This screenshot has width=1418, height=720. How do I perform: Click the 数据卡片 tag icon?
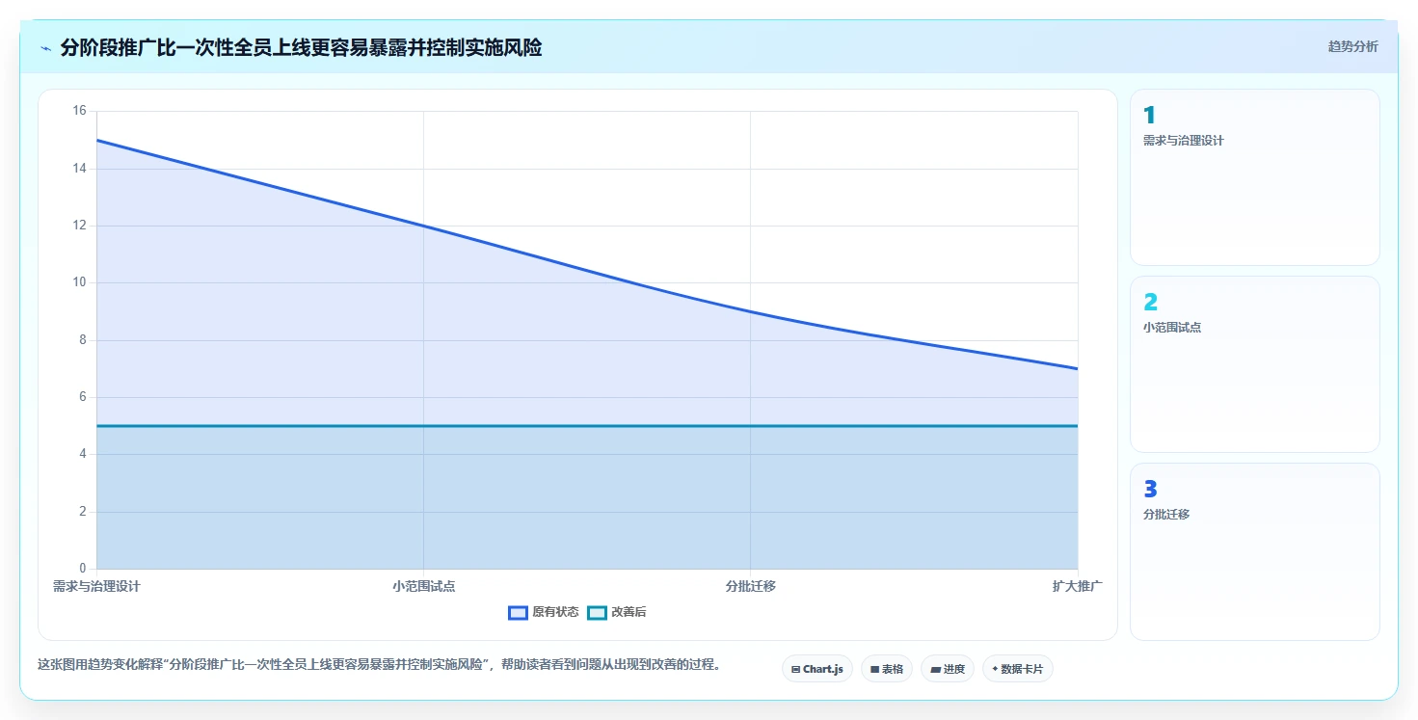[x=995, y=669]
